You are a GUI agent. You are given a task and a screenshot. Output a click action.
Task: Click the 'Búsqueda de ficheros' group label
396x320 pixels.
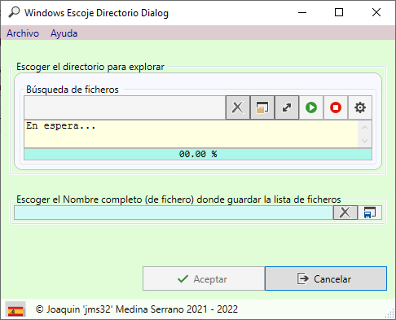pyautogui.click(x=73, y=90)
